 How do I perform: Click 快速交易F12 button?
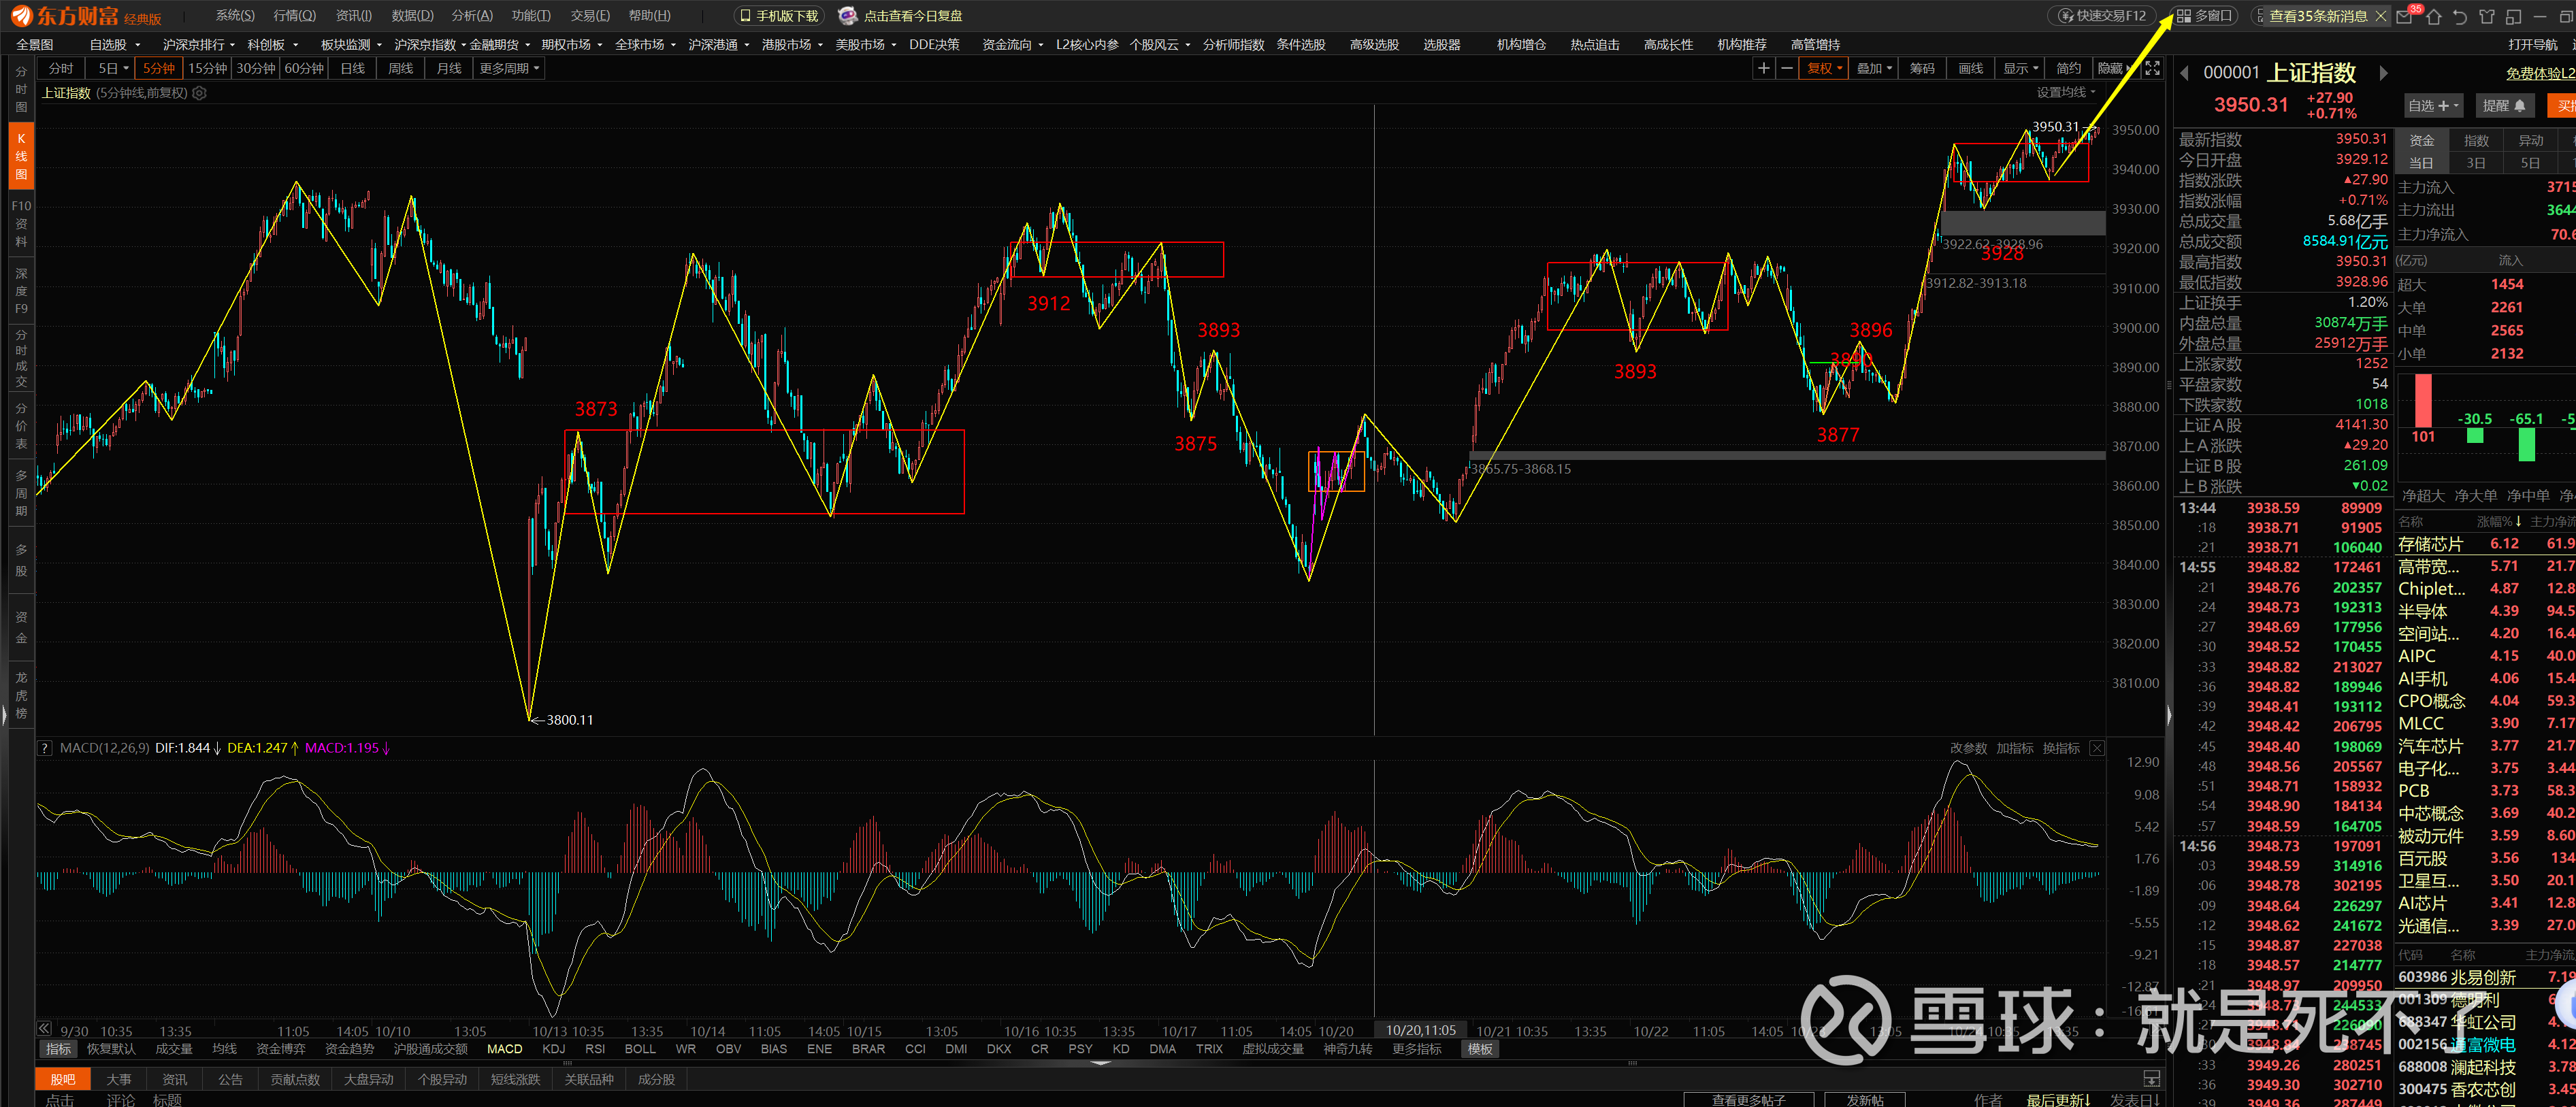click(x=2102, y=16)
